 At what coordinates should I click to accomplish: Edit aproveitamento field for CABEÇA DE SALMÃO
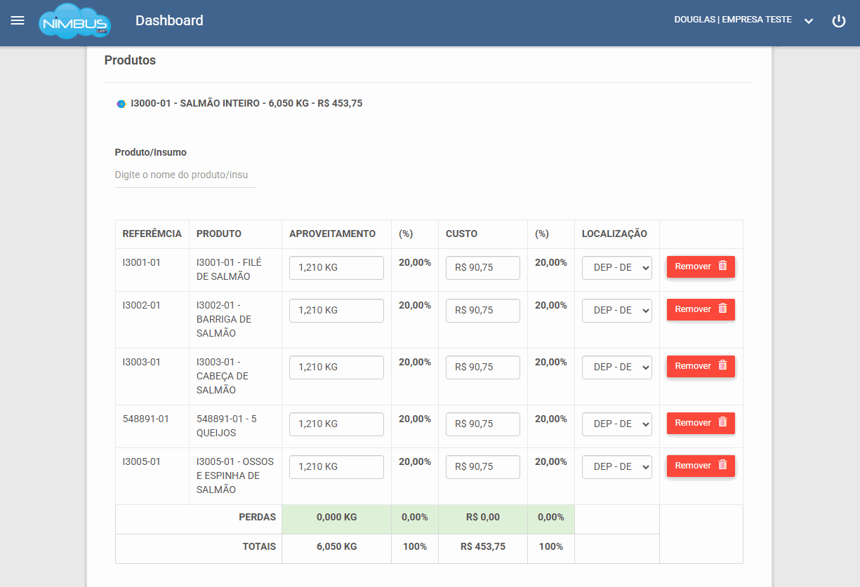click(x=336, y=367)
